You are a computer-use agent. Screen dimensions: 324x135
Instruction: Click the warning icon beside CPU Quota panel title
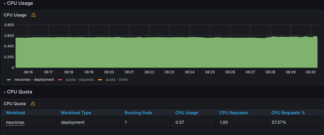tap(33, 104)
